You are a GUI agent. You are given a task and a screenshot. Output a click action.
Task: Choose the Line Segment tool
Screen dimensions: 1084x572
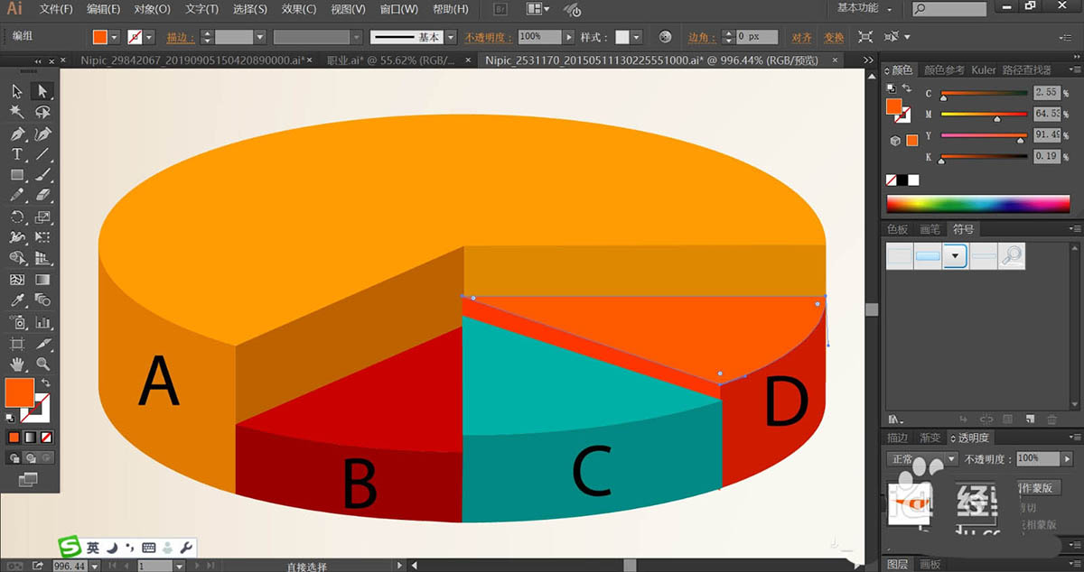(42, 154)
